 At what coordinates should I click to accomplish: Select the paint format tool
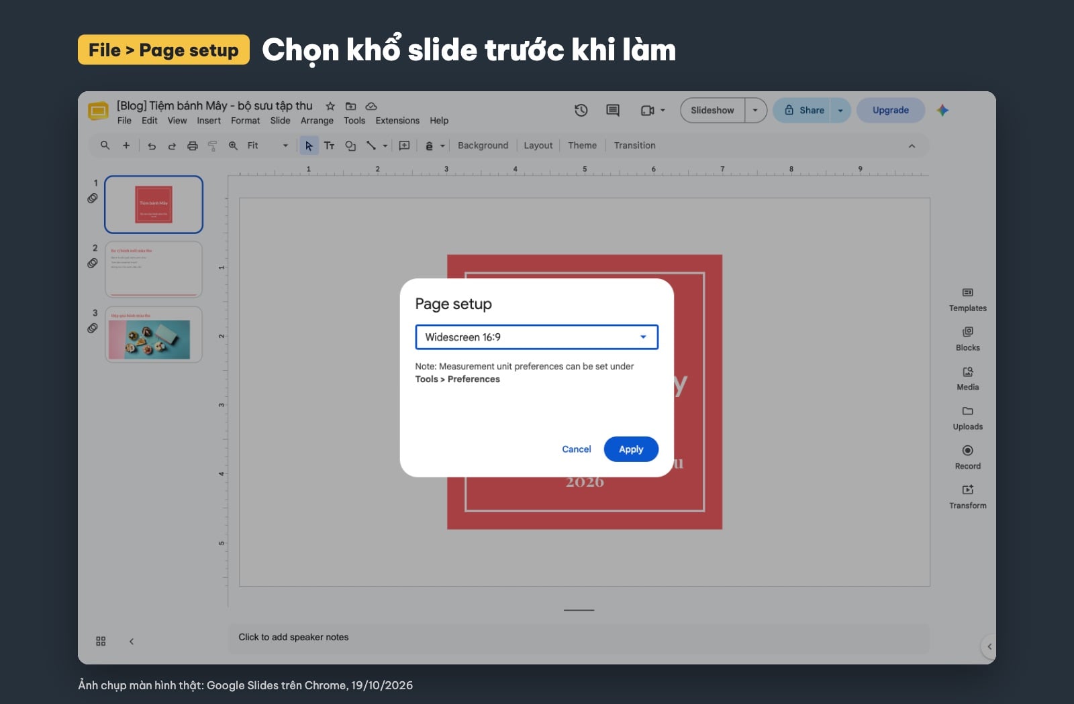point(213,145)
